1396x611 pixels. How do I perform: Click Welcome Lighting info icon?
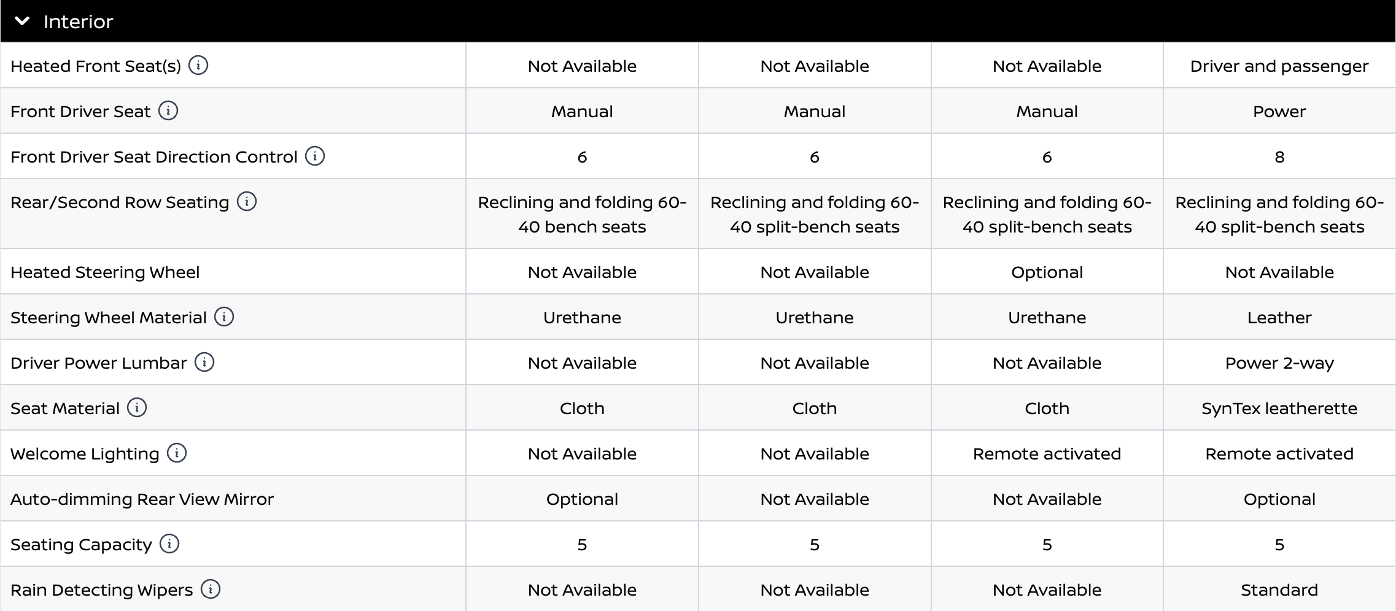(177, 453)
